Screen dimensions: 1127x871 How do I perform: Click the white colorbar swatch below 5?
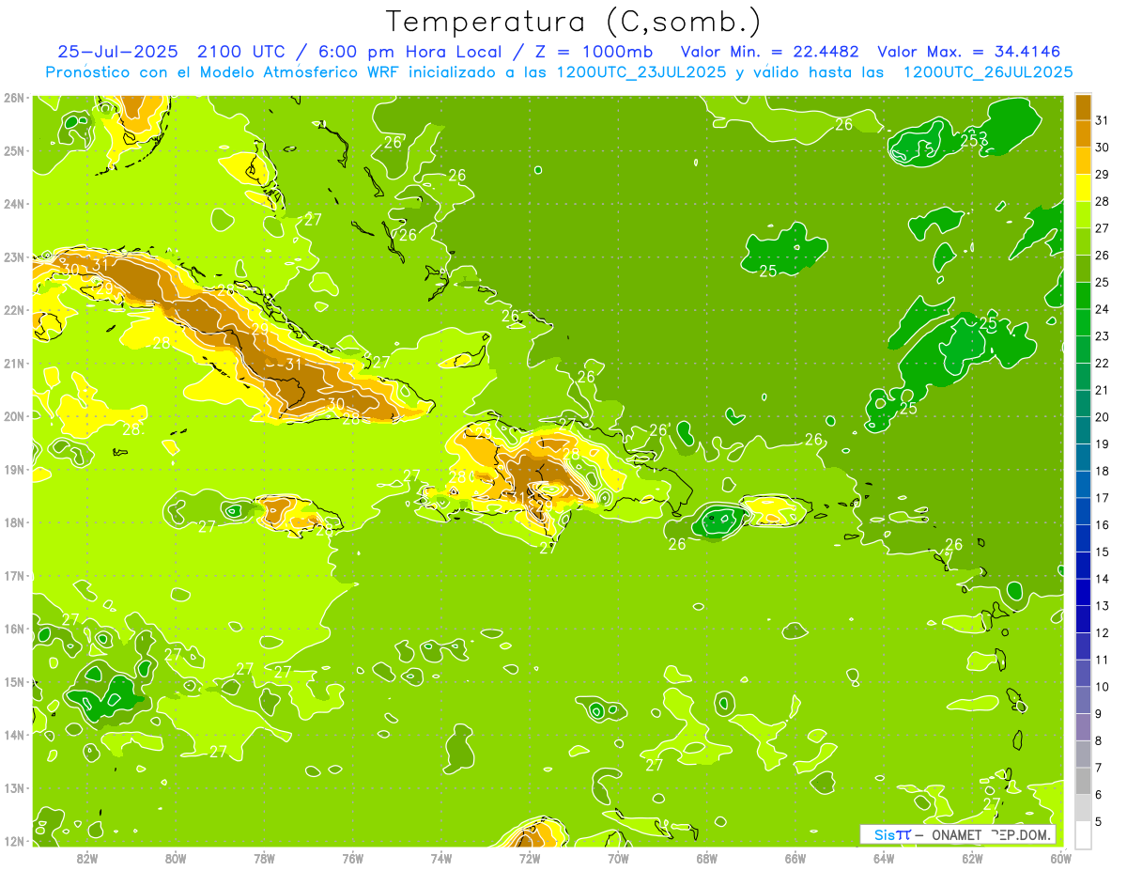(1083, 834)
